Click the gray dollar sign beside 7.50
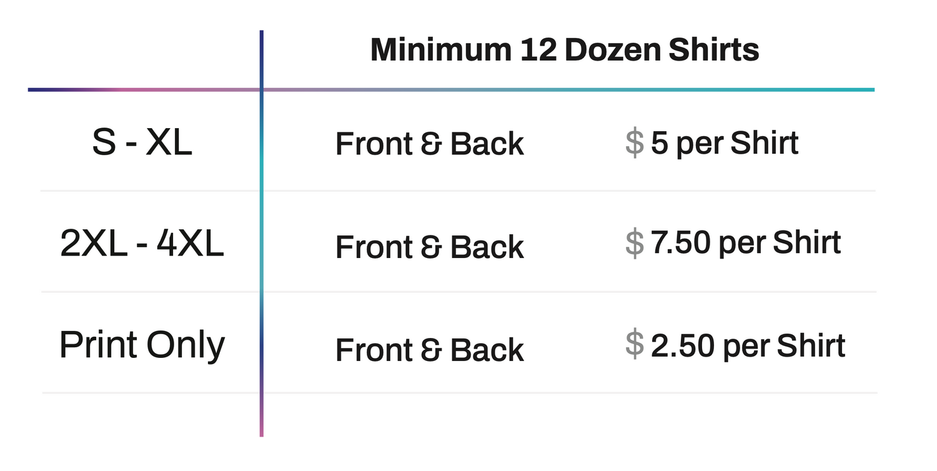 coord(635,242)
